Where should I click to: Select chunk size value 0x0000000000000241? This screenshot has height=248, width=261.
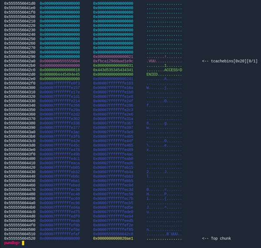[x=113, y=79]
